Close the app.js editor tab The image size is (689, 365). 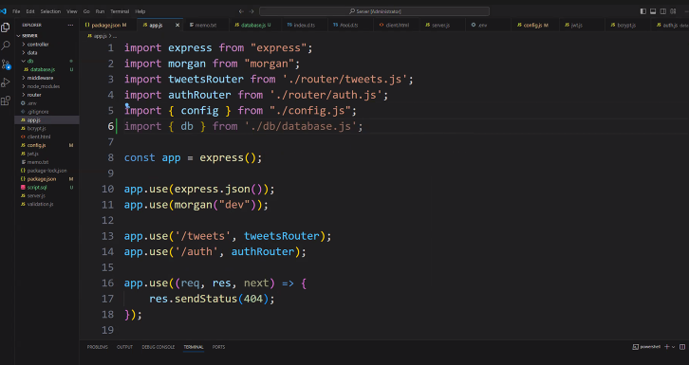coord(177,25)
